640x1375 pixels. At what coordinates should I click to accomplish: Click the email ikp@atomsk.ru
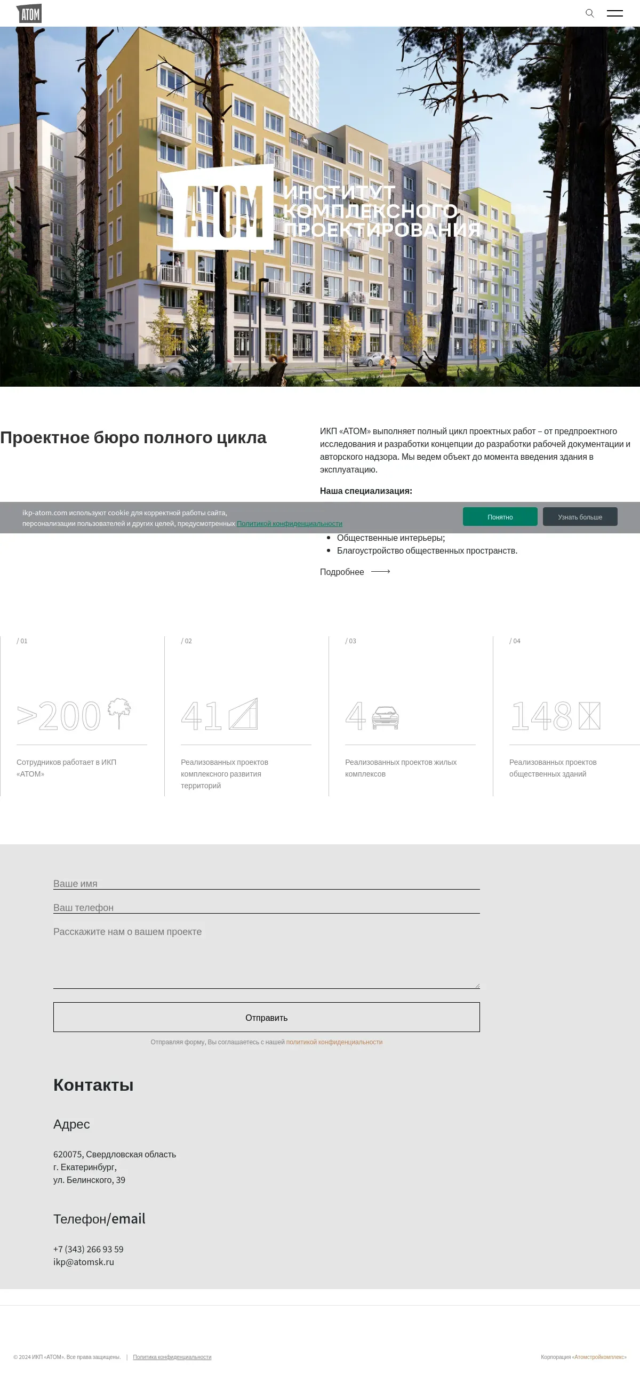click(84, 1262)
